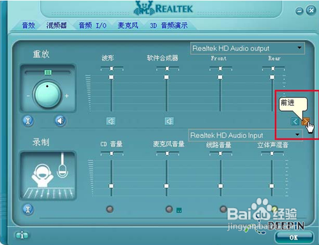Click the 重放 section label
Image resolution: width=319 pixels, height=245 pixels.
41,54
